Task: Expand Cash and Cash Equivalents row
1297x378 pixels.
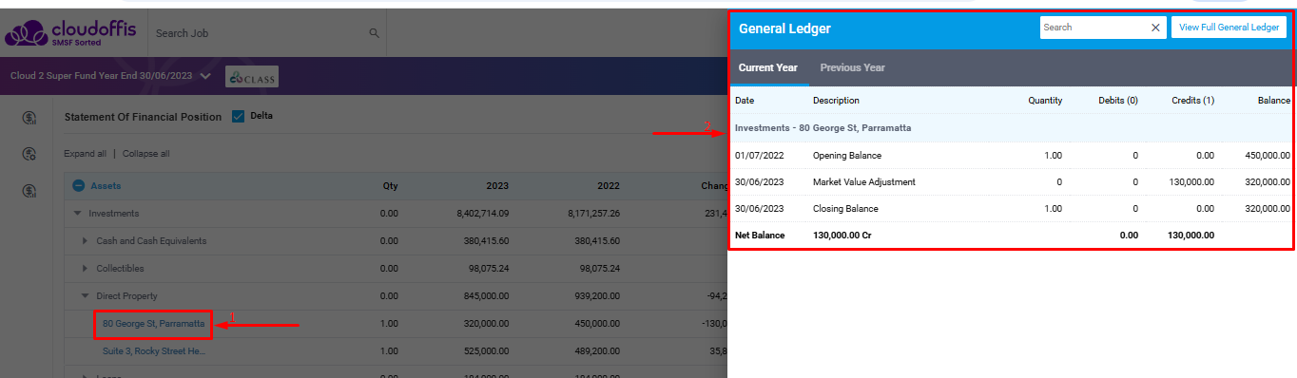Action: pos(86,241)
